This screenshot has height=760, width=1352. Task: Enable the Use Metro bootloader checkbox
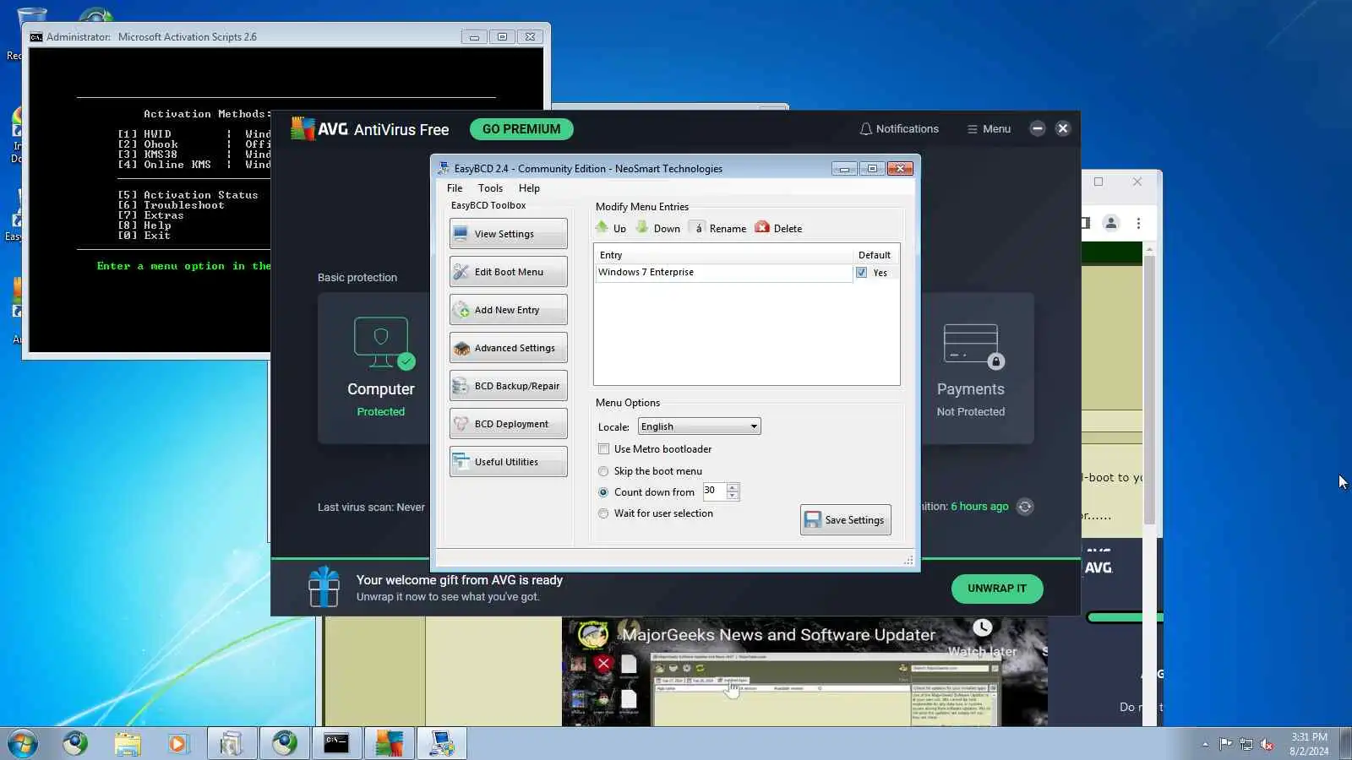coord(603,449)
